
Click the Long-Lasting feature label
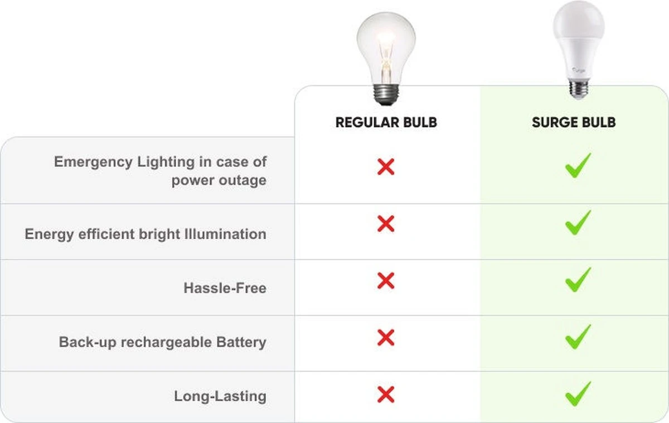pos(220,396)
